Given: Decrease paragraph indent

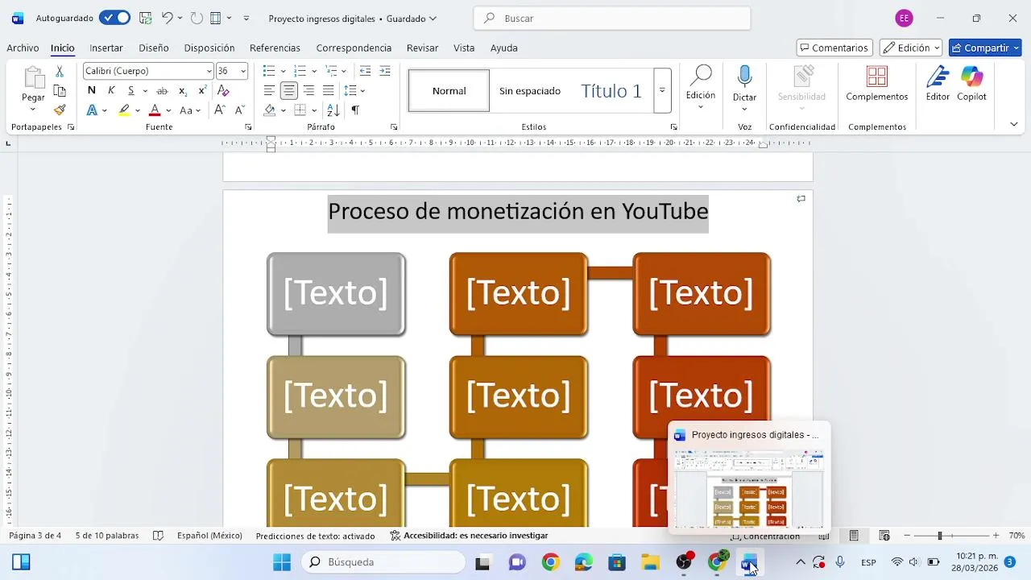Looking at the screenshot, I should point(365,71).
